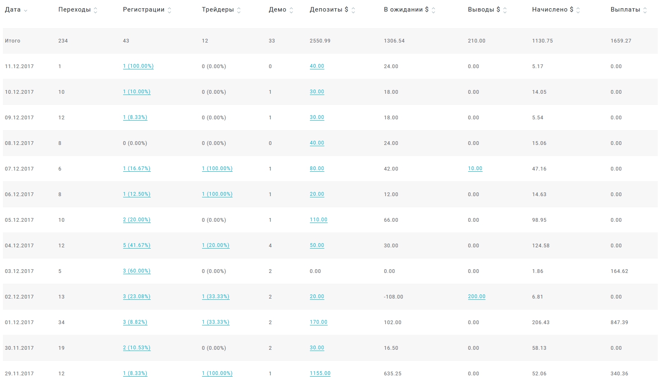The width and height of the screenshot is (664, 377).
Task: Open 5 (41.67%) registrations link
Action: pos(136,245)
